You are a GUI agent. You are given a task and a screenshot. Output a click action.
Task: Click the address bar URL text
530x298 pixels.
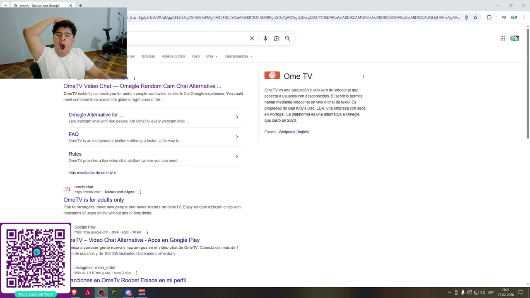[x=293, y=17]
